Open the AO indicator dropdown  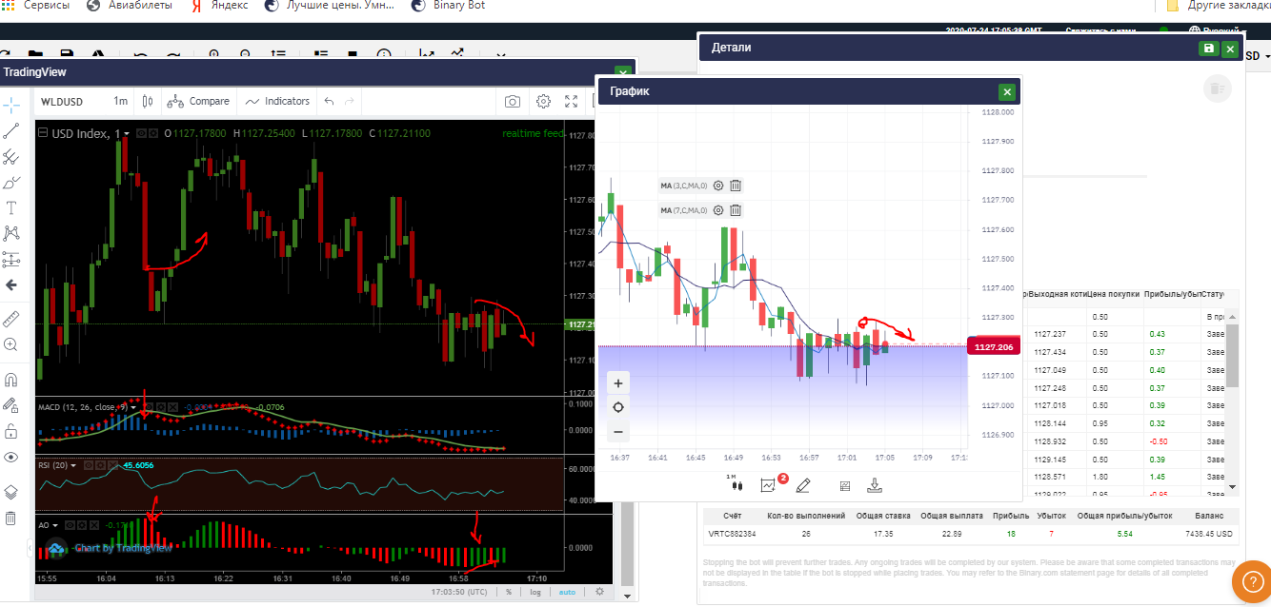click(x=55, y=524)
